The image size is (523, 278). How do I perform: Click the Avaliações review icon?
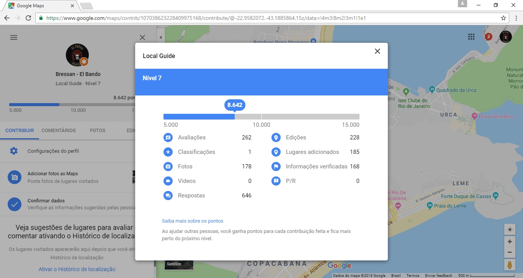pos(168,137)
